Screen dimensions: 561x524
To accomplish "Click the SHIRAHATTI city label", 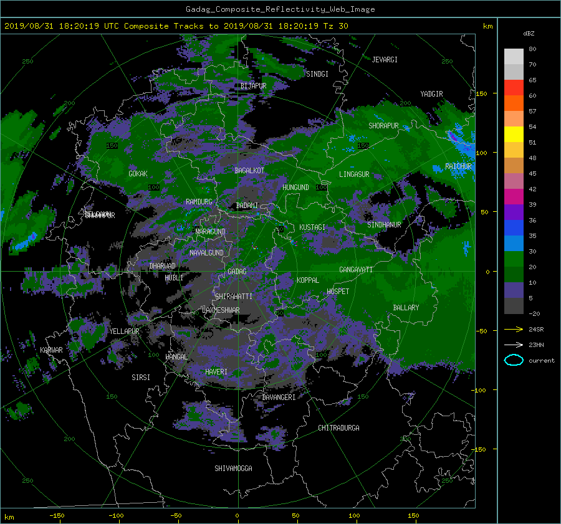I will click(x=234, y=297).
